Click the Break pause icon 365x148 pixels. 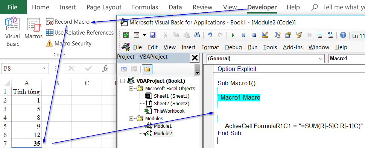244,35
